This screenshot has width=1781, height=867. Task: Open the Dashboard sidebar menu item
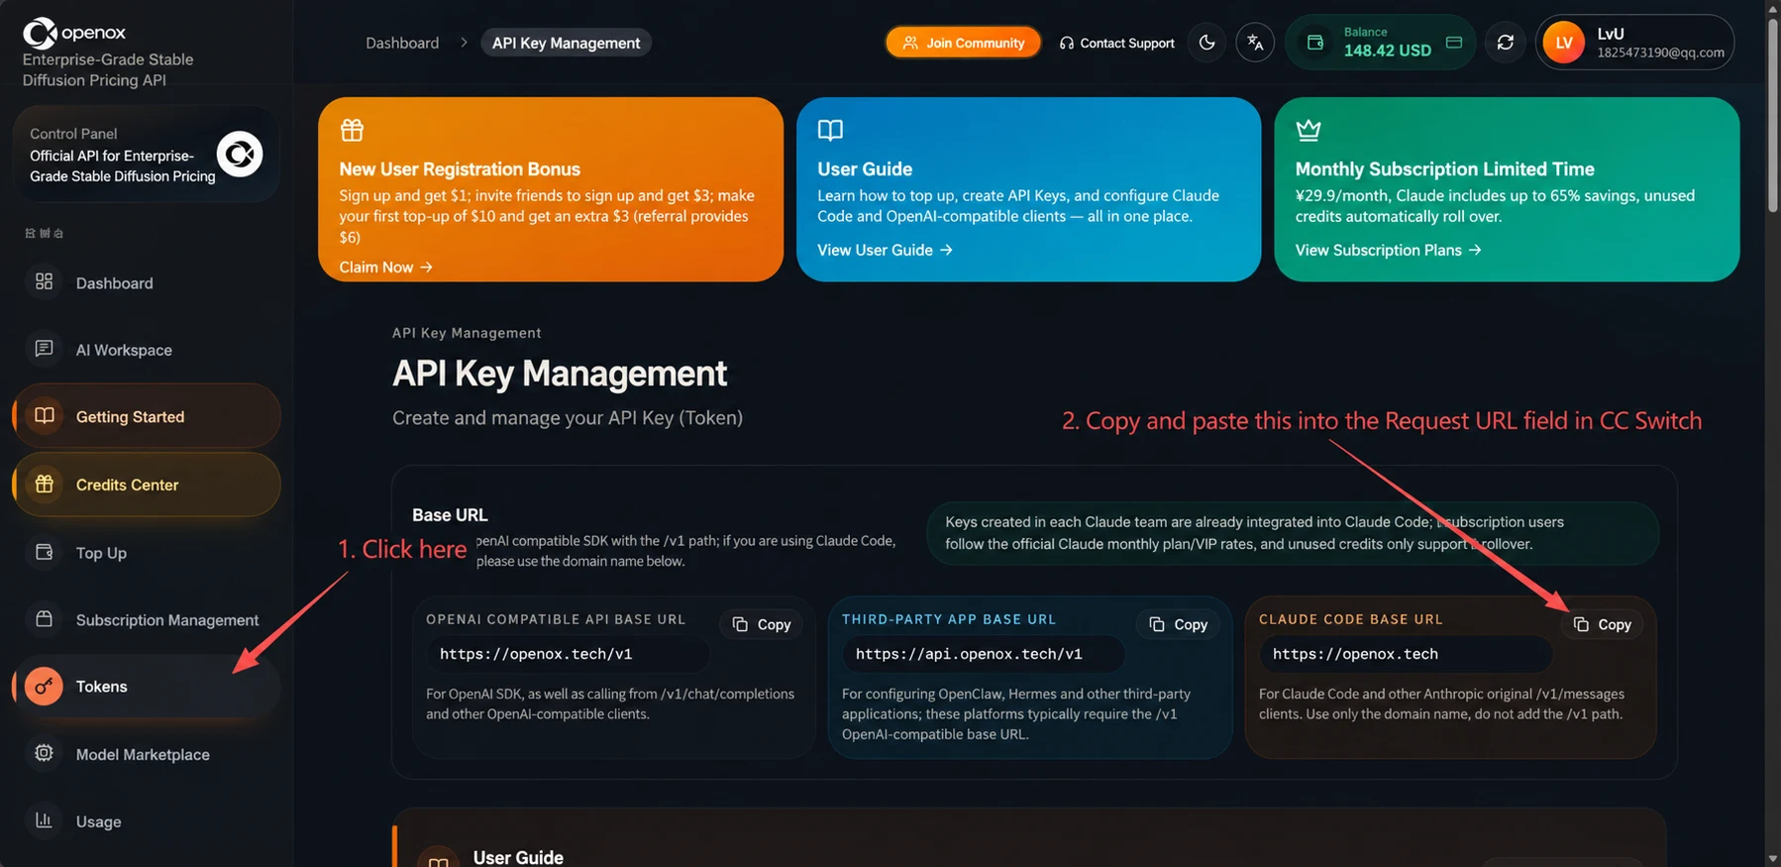(147, 282)
